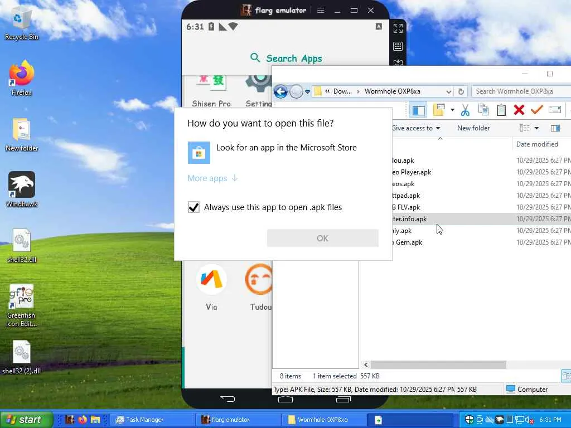Click the Firefox quick launch icon
This screenshot has height=428, width=571.
pos(83,420)
